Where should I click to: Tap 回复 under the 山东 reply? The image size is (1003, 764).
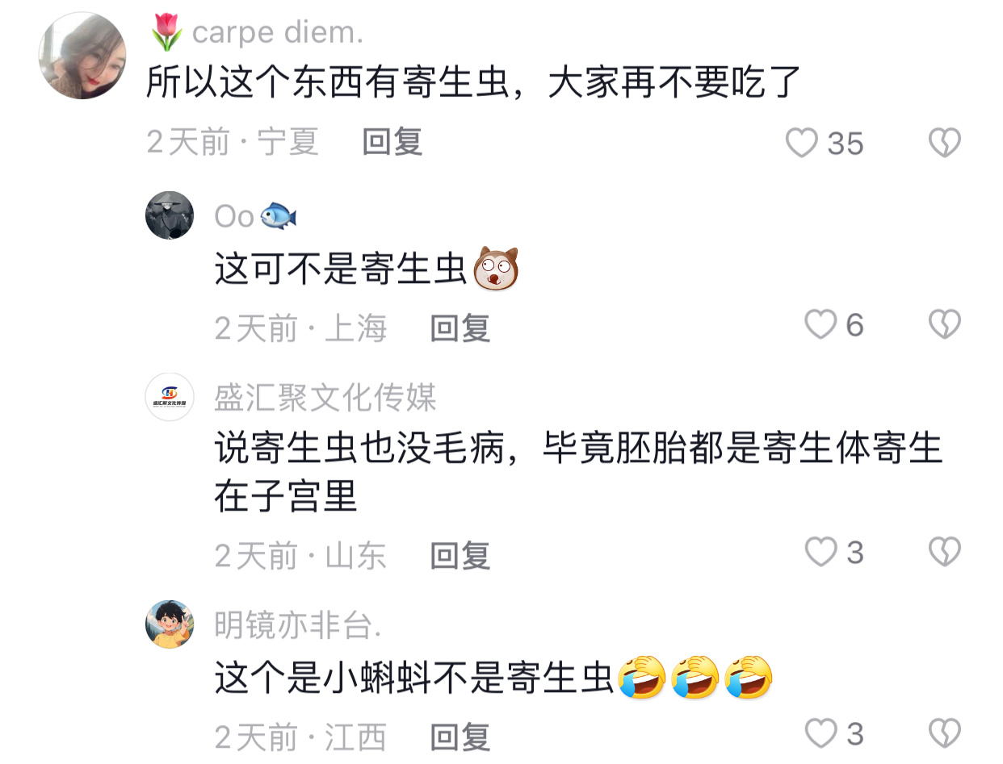click(x=460, y=556)
